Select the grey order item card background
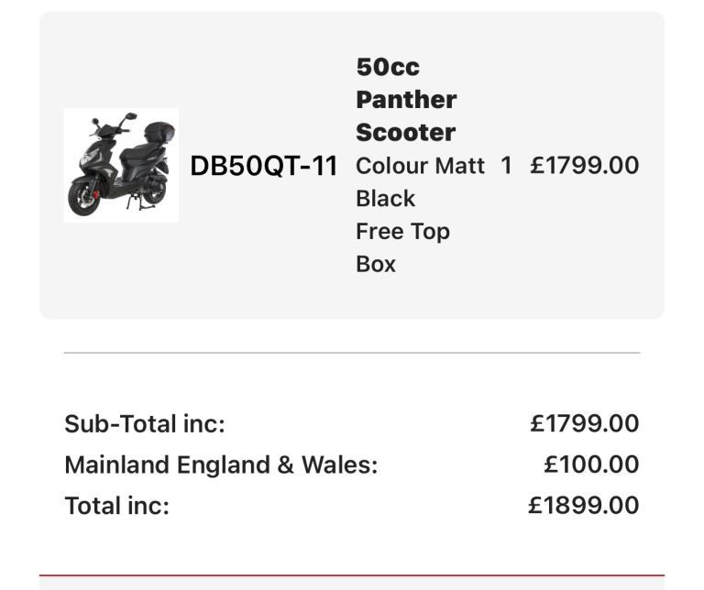This screenshot has width=704, height=590. tap(352, 165)
